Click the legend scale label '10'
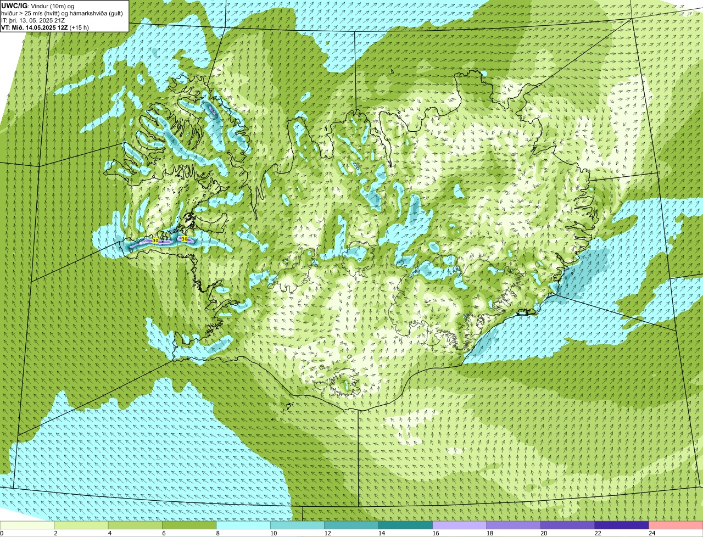The width and height of the screenshot is (703, 537). (x=274, y=533)
